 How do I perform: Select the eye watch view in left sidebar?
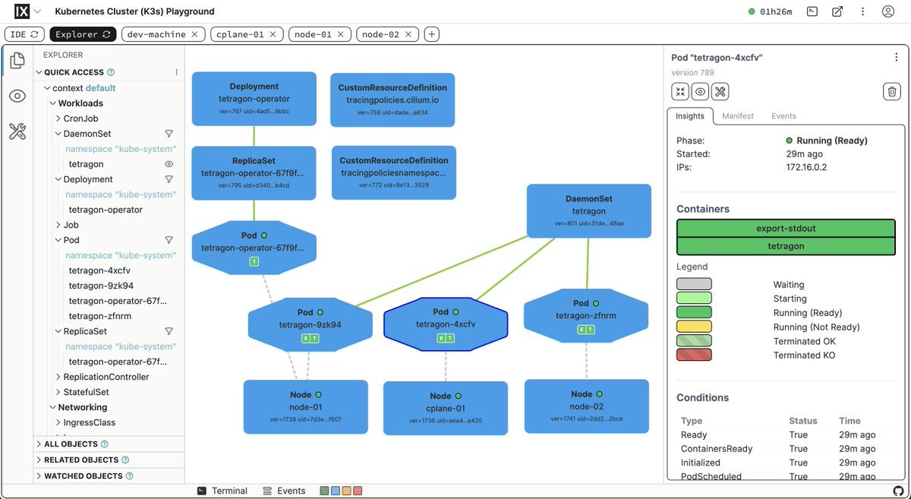pyautogui.click(x=17, y=96)
